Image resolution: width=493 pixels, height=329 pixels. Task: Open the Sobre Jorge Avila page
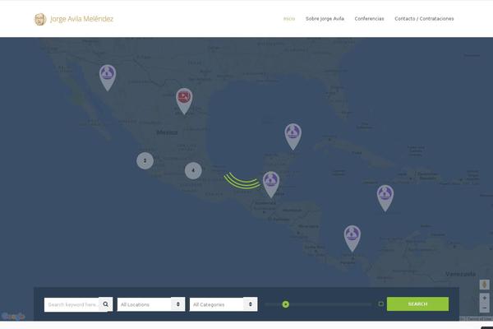click(x=325, y=19)
